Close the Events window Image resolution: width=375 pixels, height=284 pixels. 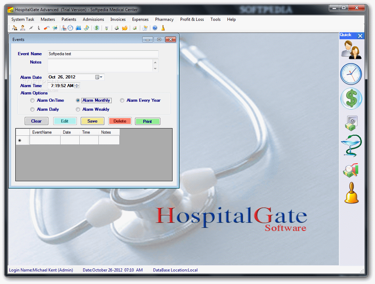click(170, 39)
